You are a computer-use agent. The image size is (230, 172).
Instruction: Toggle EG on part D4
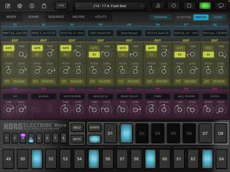tap(94, 54)
